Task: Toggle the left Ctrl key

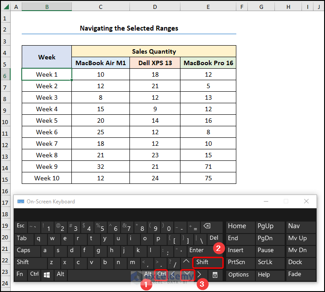Action: click(34, 274)
